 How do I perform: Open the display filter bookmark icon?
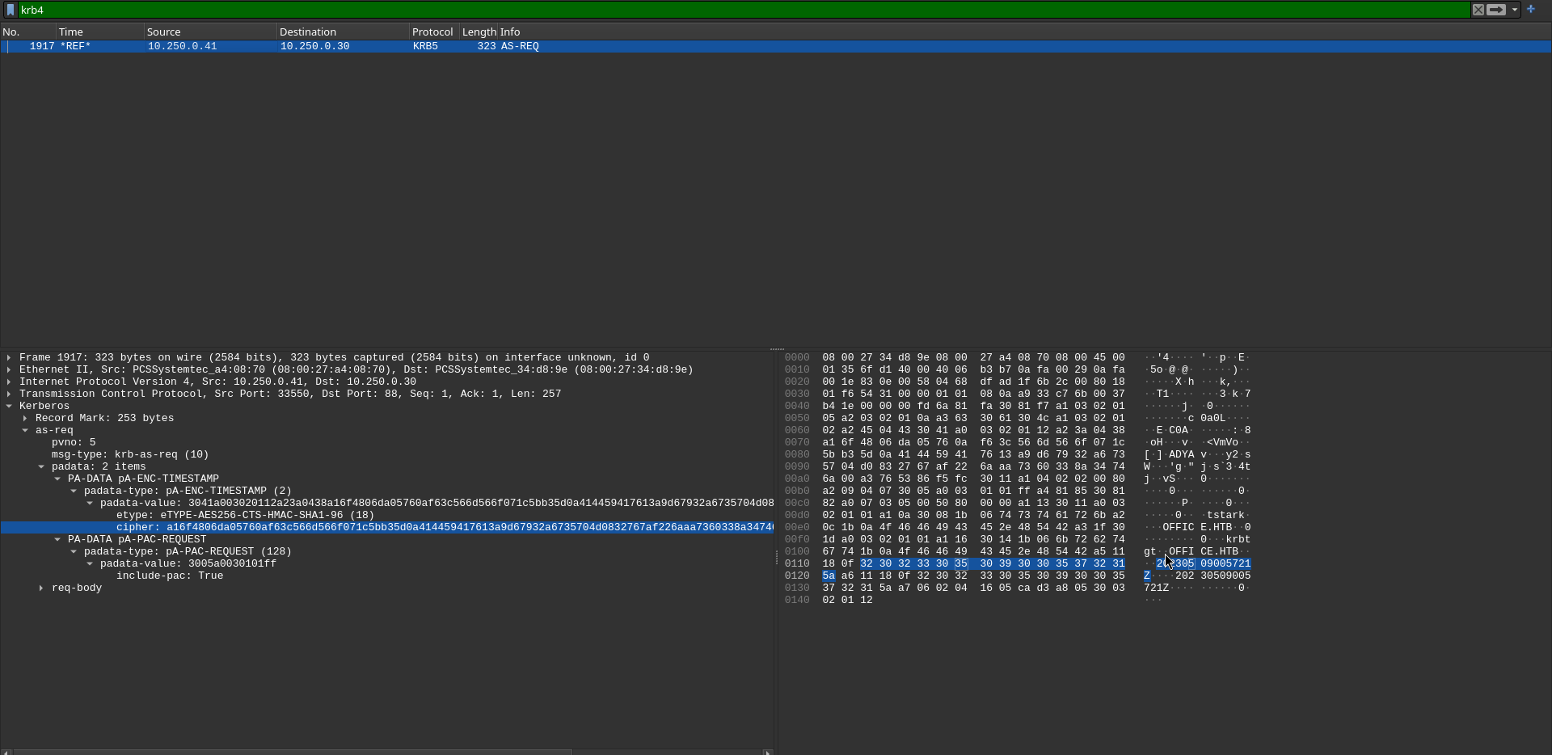pos(11,10)
